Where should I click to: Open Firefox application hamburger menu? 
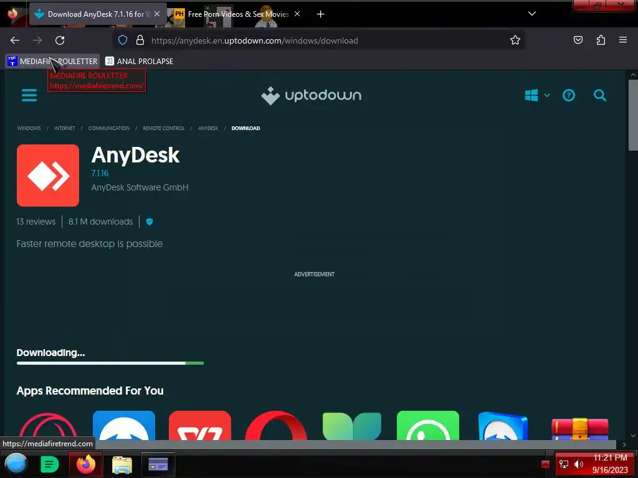(622, 40)
